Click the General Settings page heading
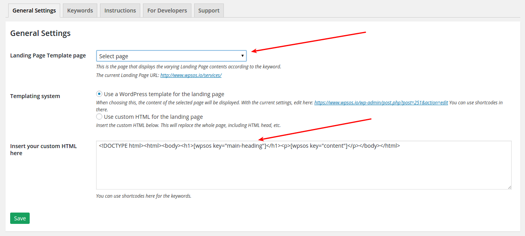 pos(40,33)
